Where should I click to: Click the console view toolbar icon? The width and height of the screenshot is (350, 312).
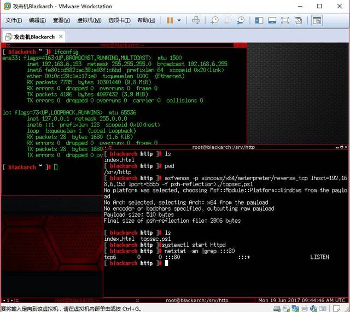point(317,21)
